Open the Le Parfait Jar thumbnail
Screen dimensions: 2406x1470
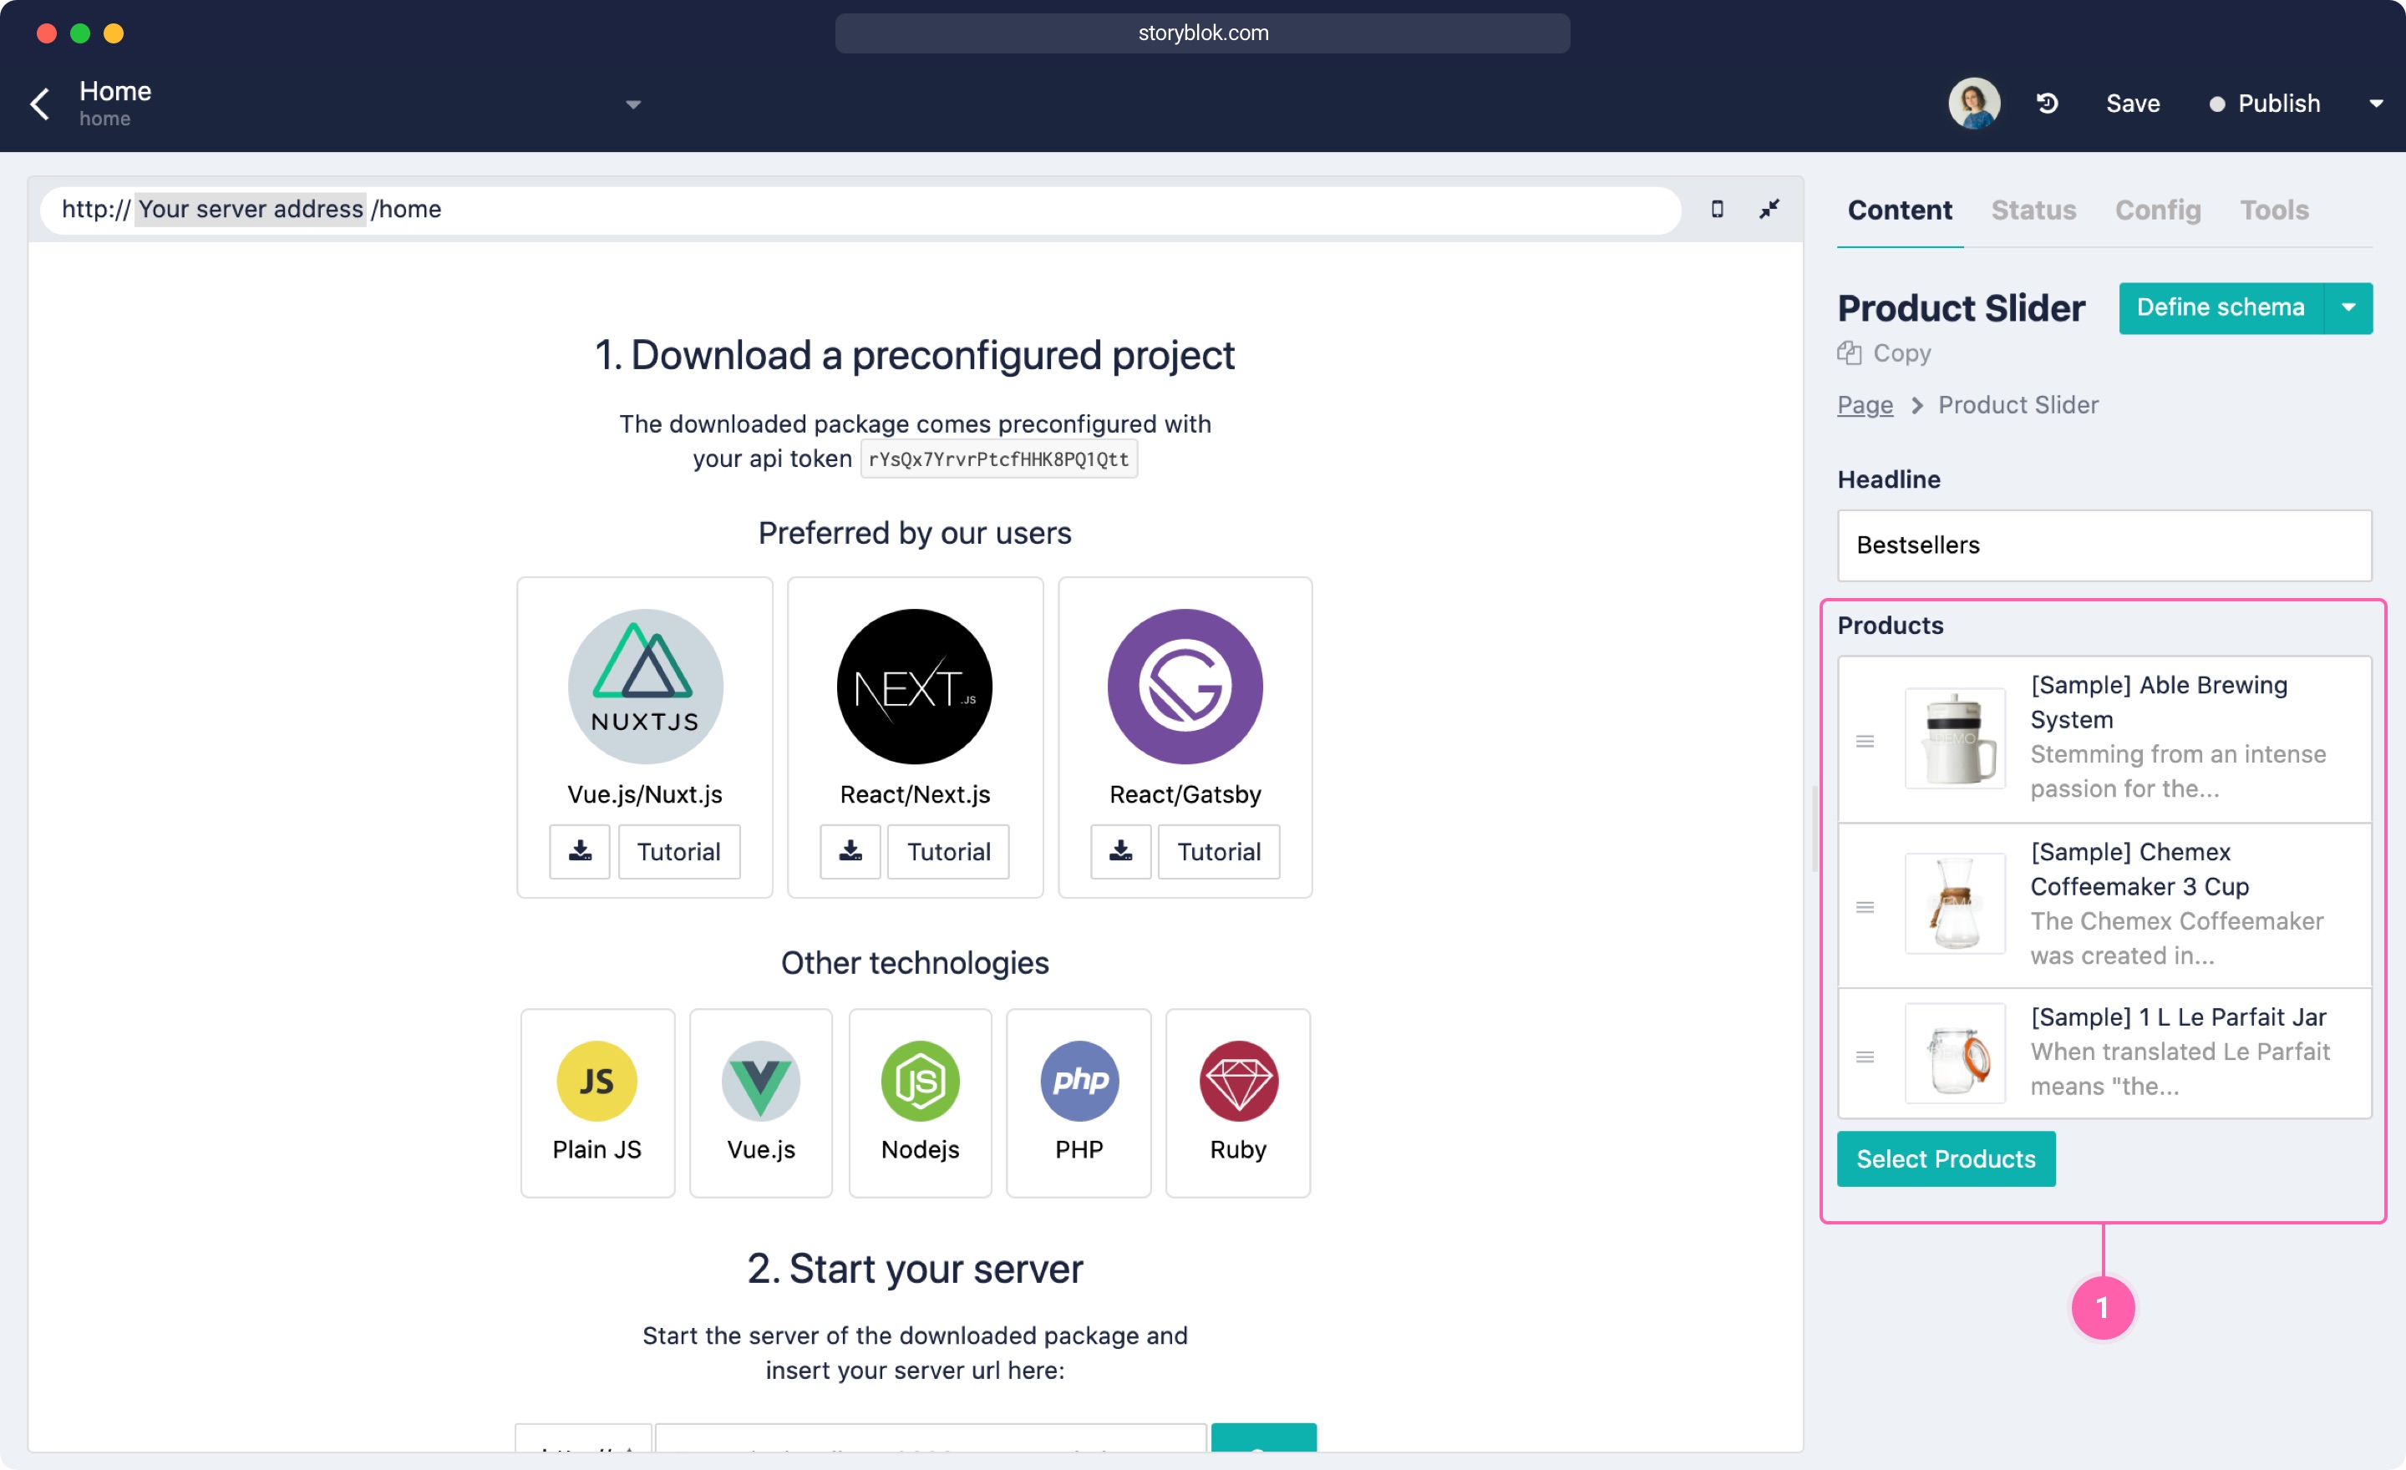tap(1954, 1053)
